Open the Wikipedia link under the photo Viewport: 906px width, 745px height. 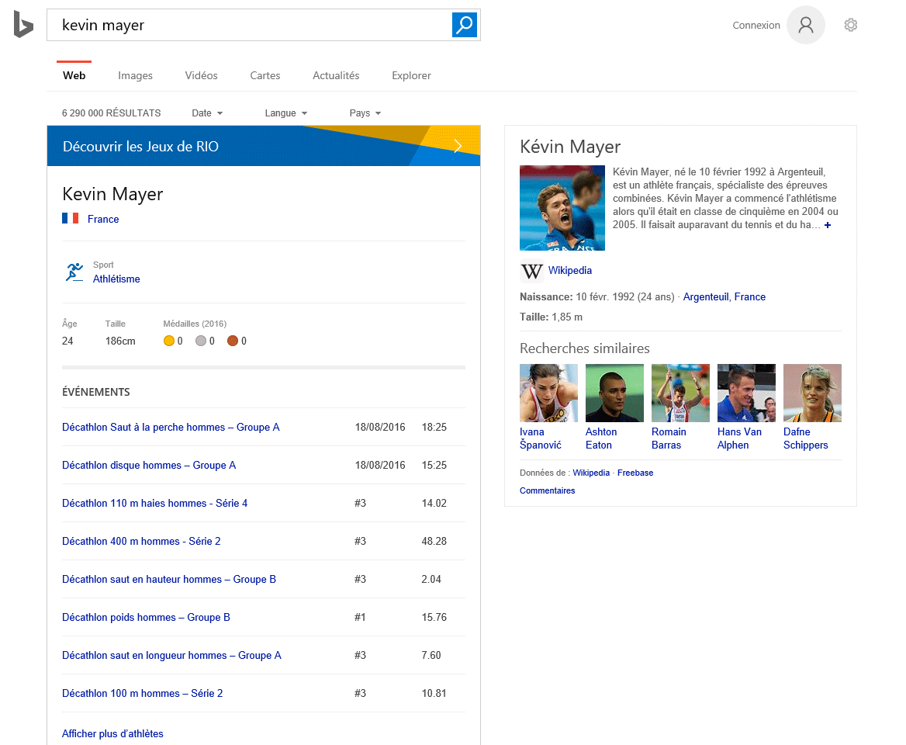(569, 271)
